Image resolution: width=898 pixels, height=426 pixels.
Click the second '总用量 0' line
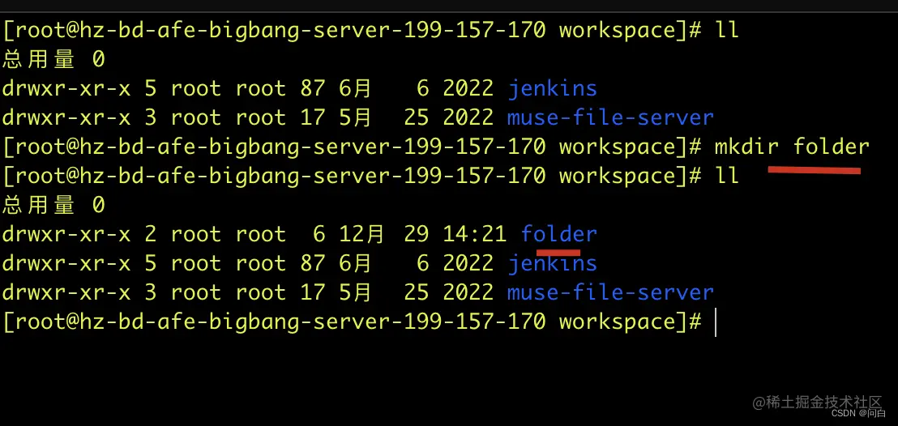click(x=53, y=204)
